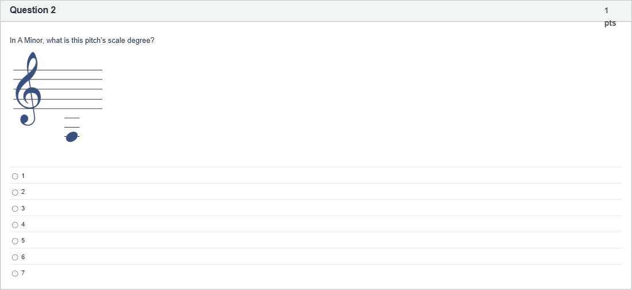The width and height of the screenshot is (632, 290).
Task: Select radio button for answer 1
Action: point(15,176)
